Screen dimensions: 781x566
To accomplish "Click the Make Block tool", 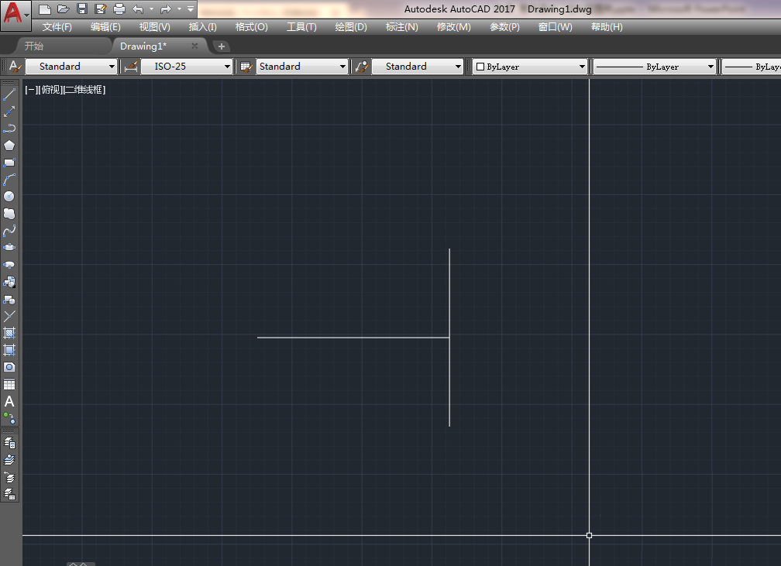I will [9, 299].
